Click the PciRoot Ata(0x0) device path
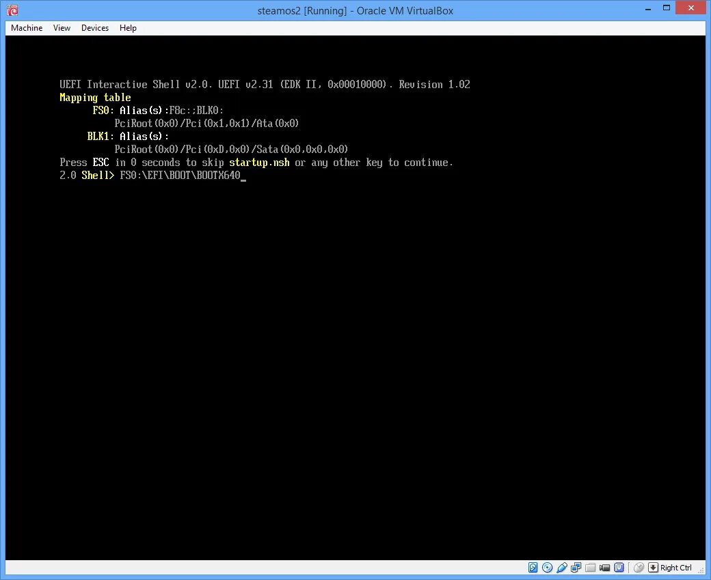The width and height of the screenshot is (711, 580). tap(206, 123)
